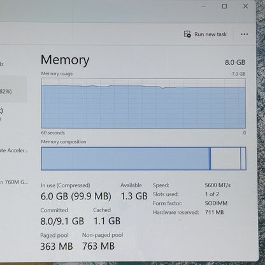Click the 711 MB hardware reserved value
The height and width of the screenshot is (265, 265).
[214, 212]
